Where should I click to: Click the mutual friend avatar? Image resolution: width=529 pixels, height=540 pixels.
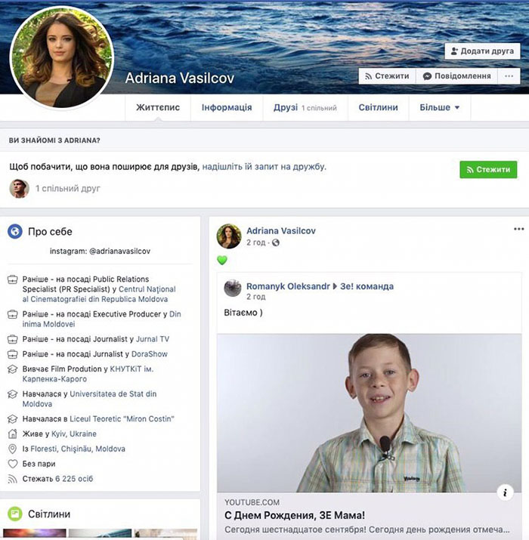coord(19,188)
